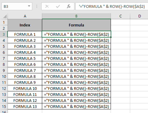Screen dimensions: 148x113
Task: Select the formula text cell in row 8
Action: pos(76,64)
